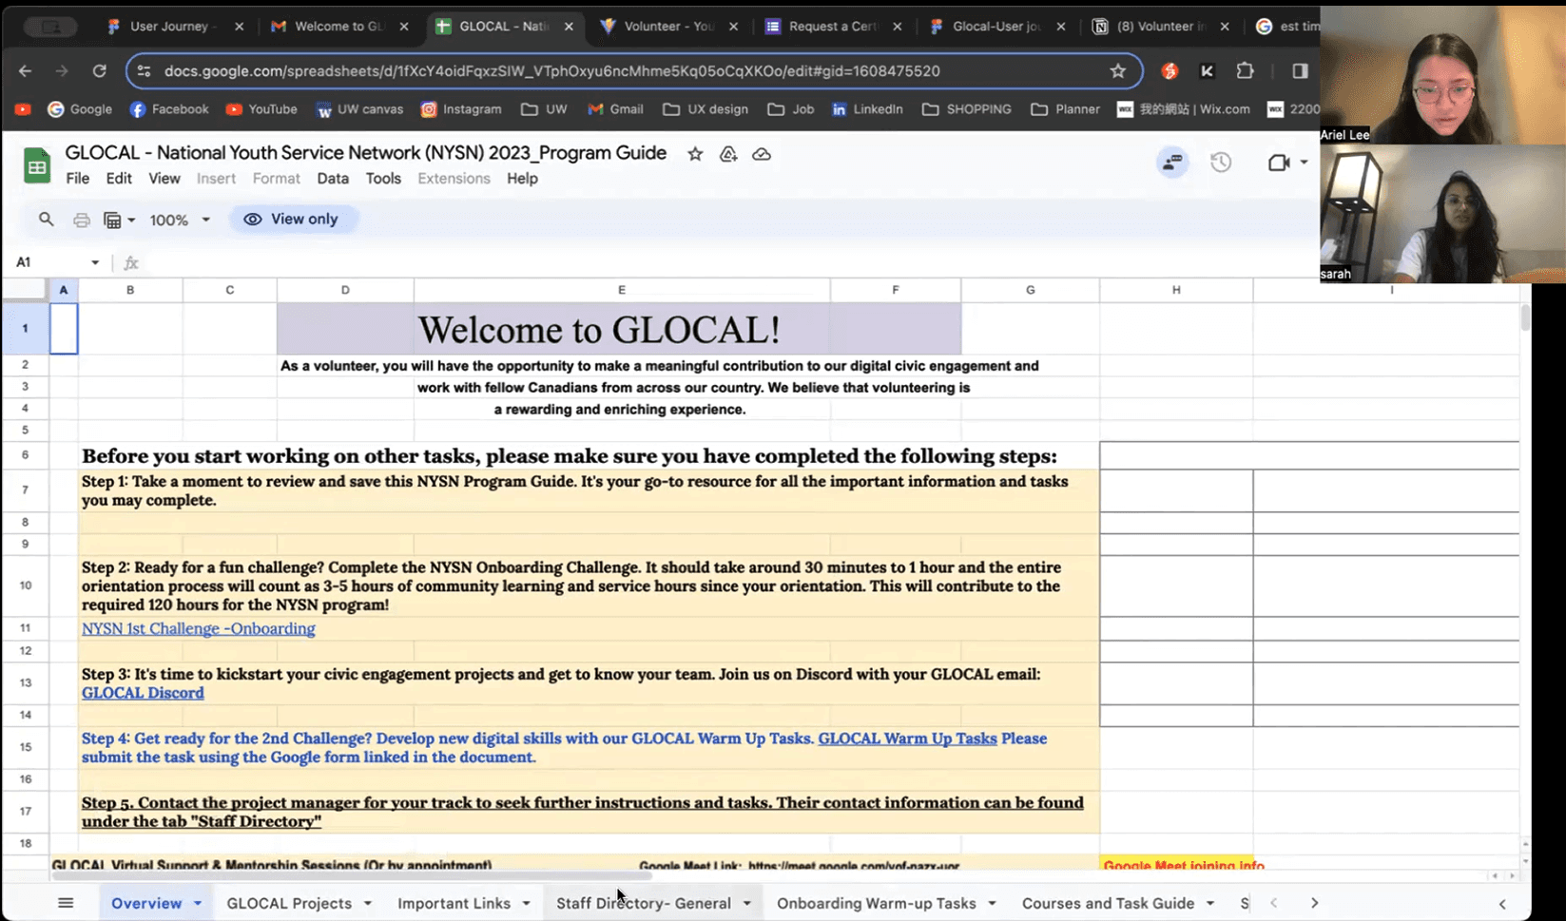Click the move to folder icon
Image resolution: width=1566 pixels, height=921 pixels.
[728, 154]
